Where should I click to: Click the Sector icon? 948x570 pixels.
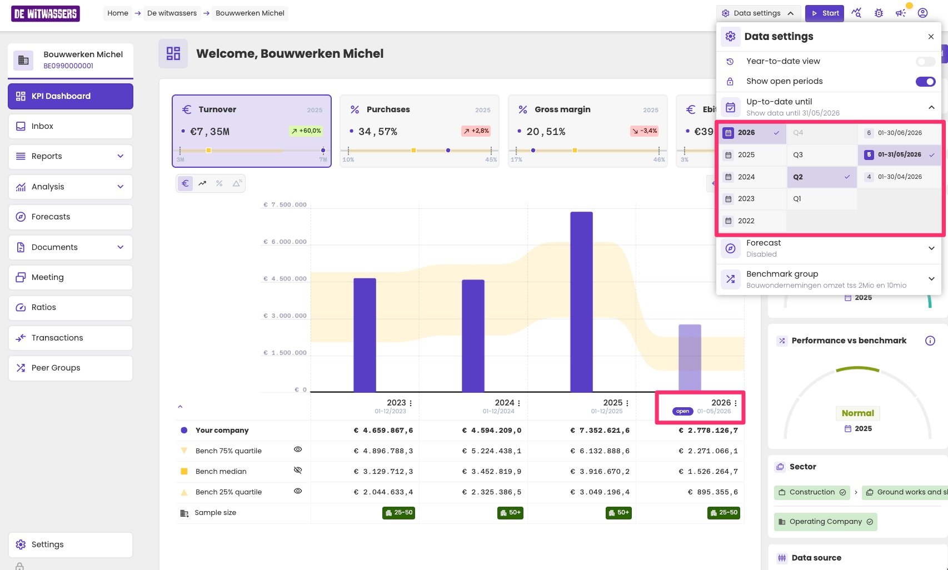point(780,467)
